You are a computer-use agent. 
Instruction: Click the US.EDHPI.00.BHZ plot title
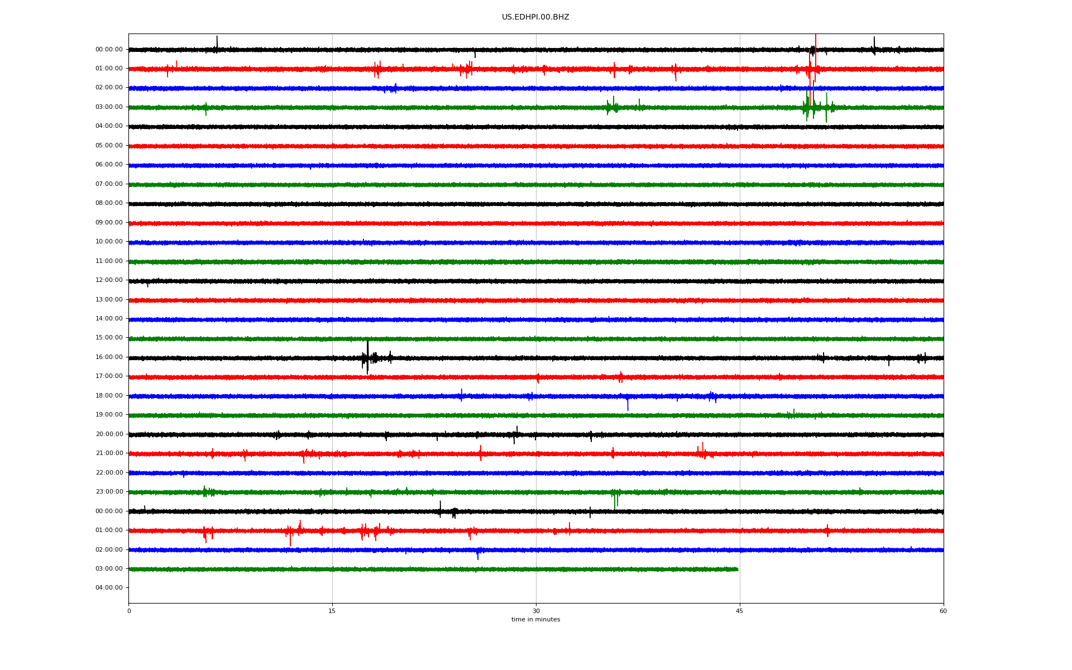point(535,17)
